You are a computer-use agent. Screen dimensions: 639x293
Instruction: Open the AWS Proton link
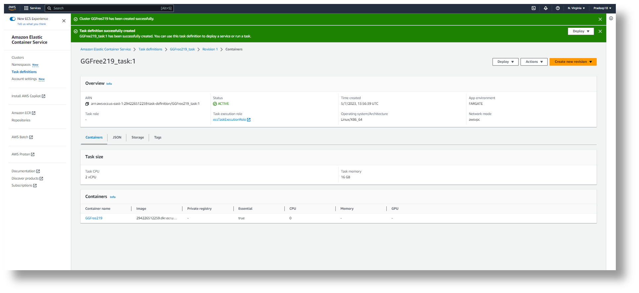click(x=21, y=154)
